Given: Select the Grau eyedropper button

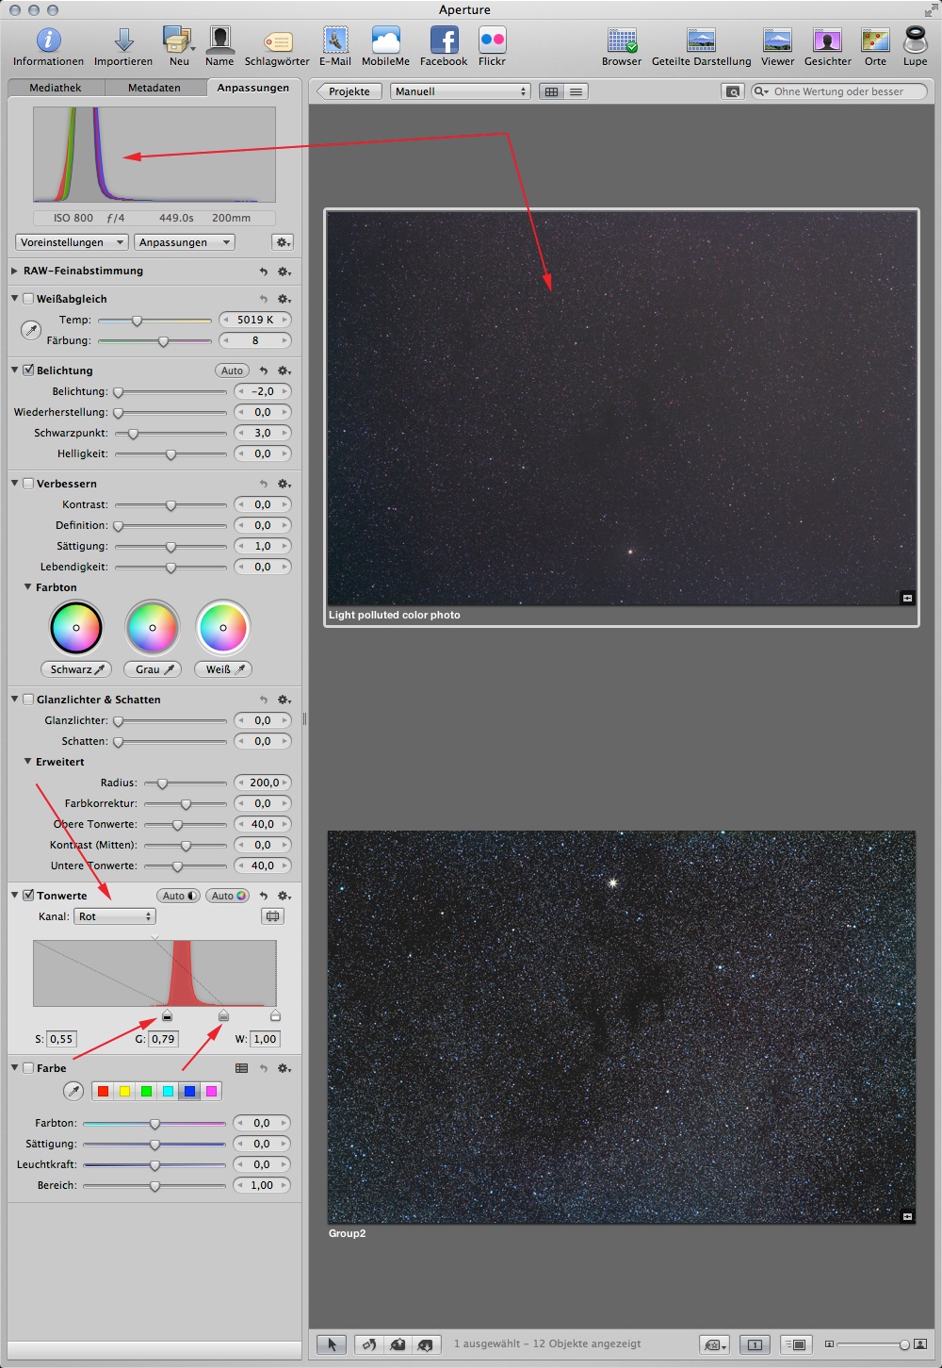Looking at the screenshot, I should click(152, 669).
